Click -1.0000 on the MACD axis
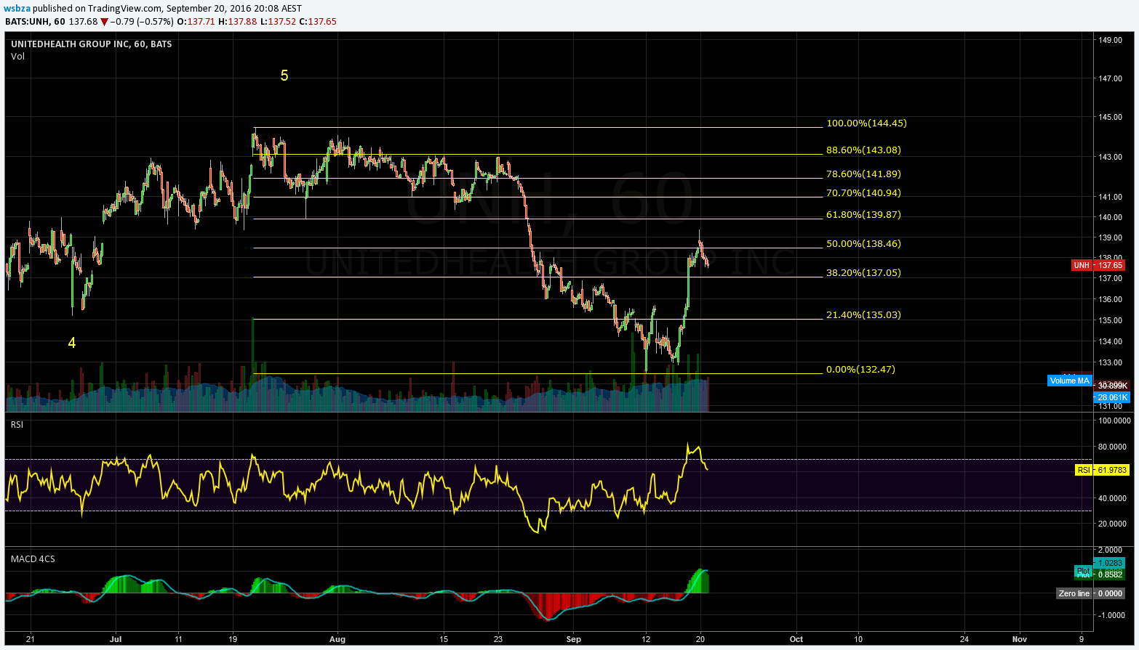1139x650 pixels. point(1110,615)
